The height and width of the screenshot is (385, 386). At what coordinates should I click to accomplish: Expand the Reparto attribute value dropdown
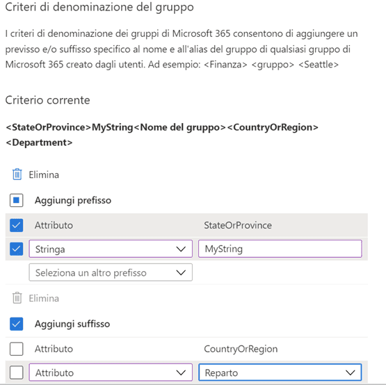280,372
